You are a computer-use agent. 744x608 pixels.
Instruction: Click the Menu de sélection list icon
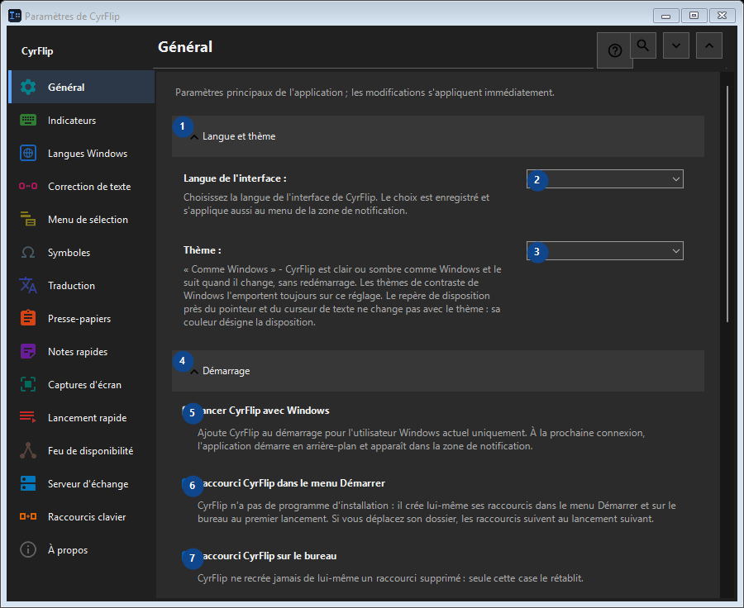tap(28, 219)
